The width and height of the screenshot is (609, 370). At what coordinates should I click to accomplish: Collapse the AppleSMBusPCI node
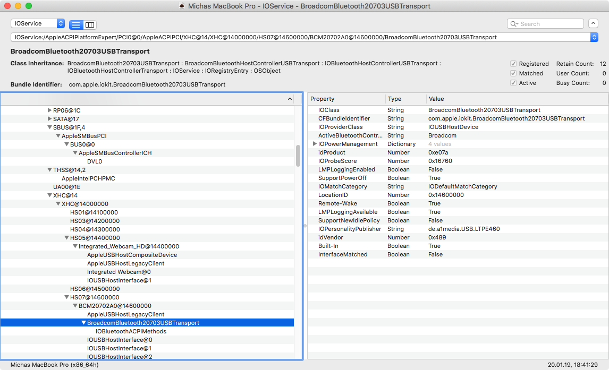58,136
